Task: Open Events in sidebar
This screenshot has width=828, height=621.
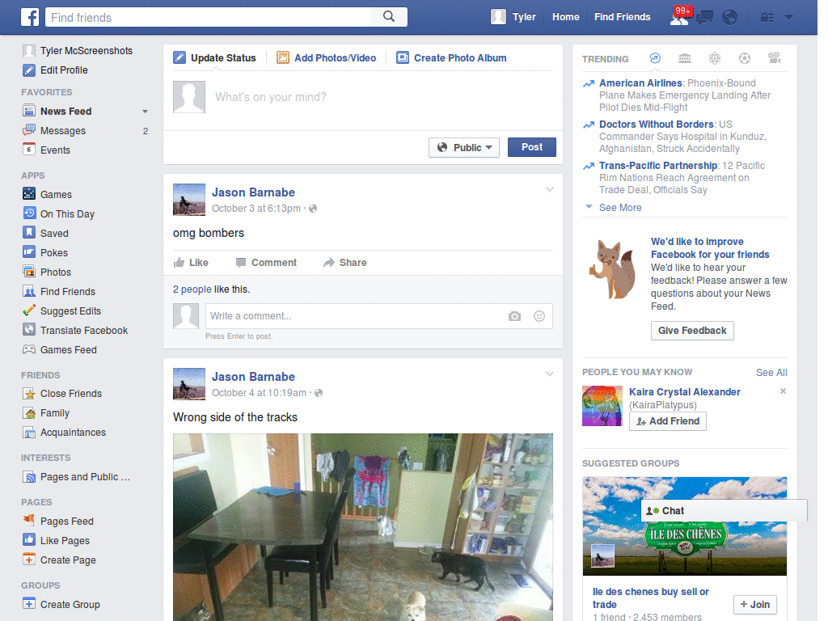Action: [46, 150]
